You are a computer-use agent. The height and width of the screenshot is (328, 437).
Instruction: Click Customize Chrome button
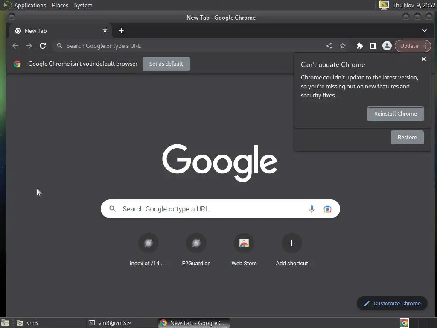pos(392,304)
